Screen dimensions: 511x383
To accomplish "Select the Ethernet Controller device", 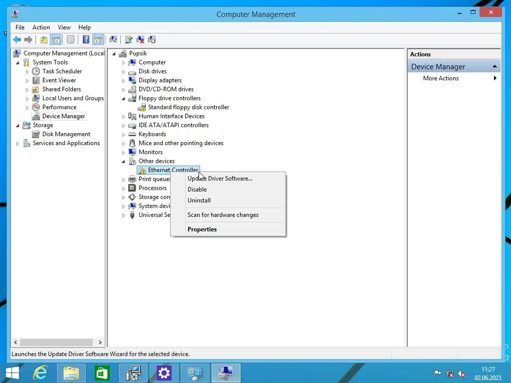I will [173, 170].
